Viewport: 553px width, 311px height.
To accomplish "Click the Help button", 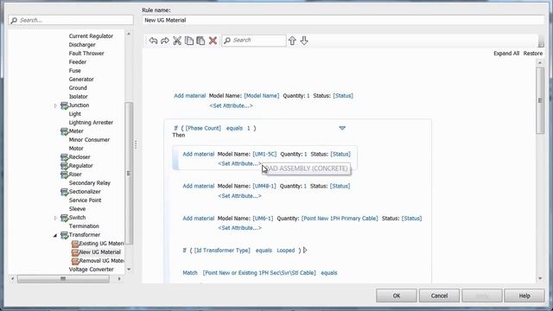I will (x=524, y=295).
